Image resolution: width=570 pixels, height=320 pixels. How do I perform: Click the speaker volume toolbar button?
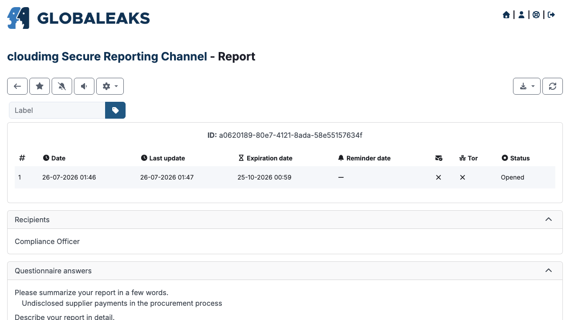[x=84, y=86]
